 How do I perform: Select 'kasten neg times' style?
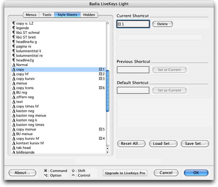pyautogui.click(x=58, y=125)
